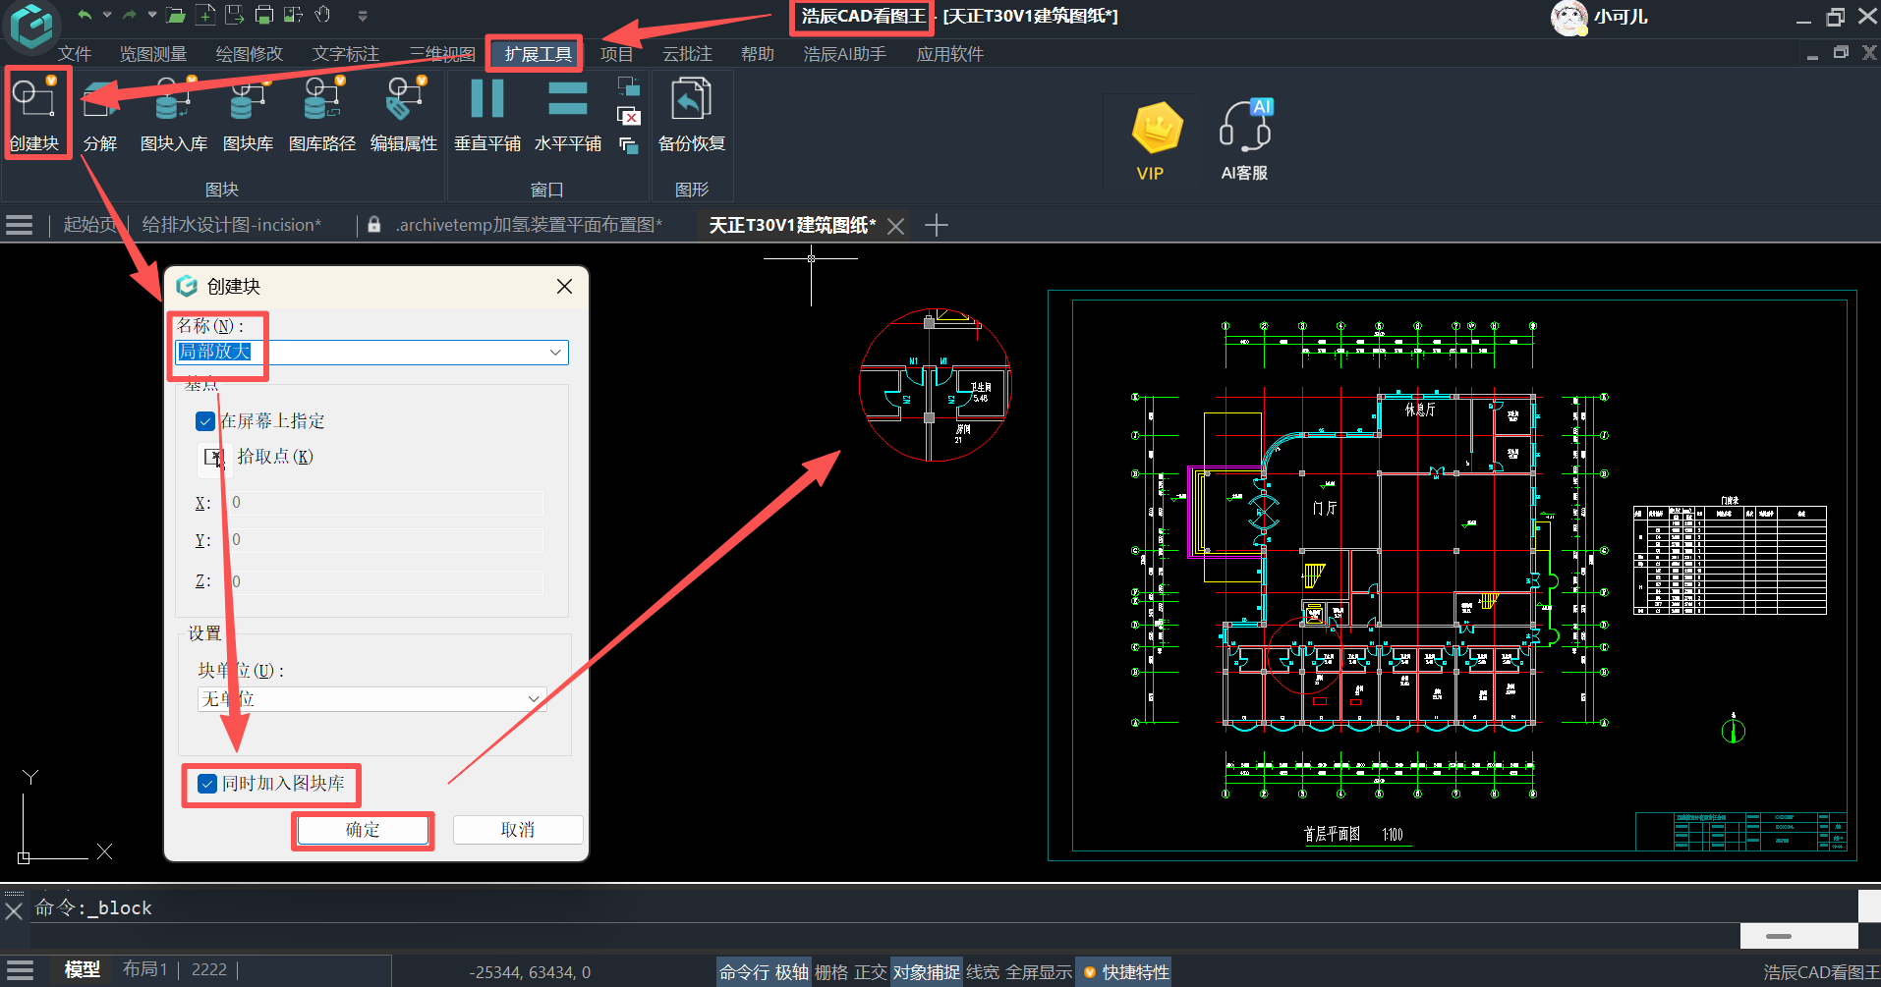Image resolution: width=1881 pixels, height=987 pixels.
Task: Tile windows horizontally with 水平平铺
Action: click(x=568, y=112)
